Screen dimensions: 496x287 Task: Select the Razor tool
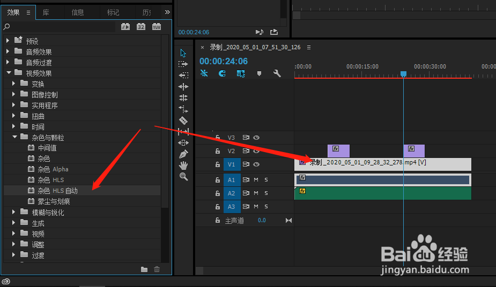click(x=183, y=120)
